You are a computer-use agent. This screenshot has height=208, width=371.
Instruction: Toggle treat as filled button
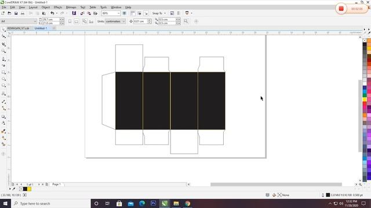point(186,21)
